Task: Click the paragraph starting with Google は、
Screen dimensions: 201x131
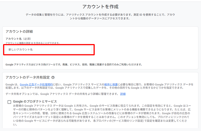Action: 99,86
